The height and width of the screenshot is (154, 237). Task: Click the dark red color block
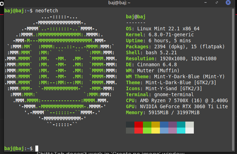tap(138, 124)
